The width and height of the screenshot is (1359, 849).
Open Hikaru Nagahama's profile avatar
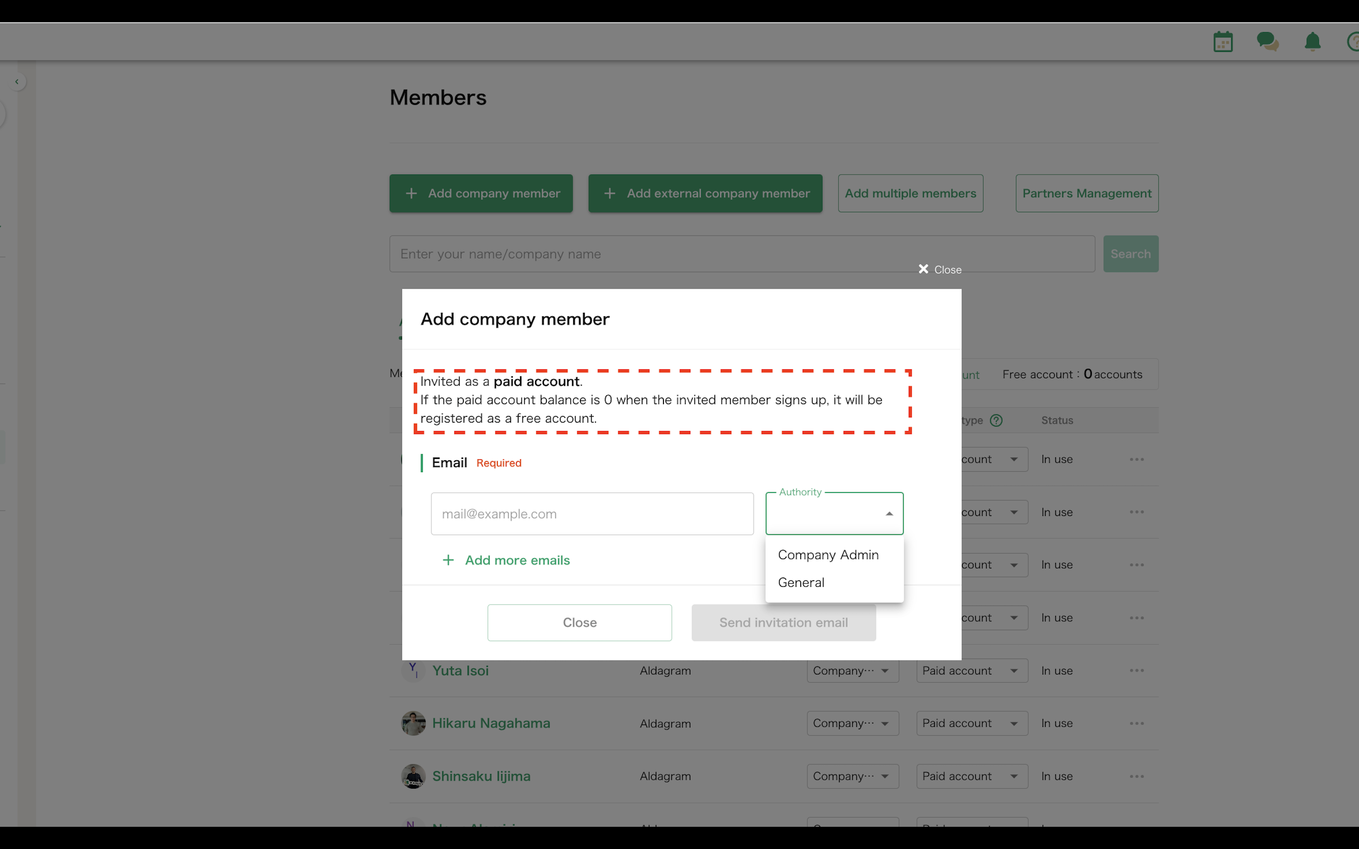point(413,723)
